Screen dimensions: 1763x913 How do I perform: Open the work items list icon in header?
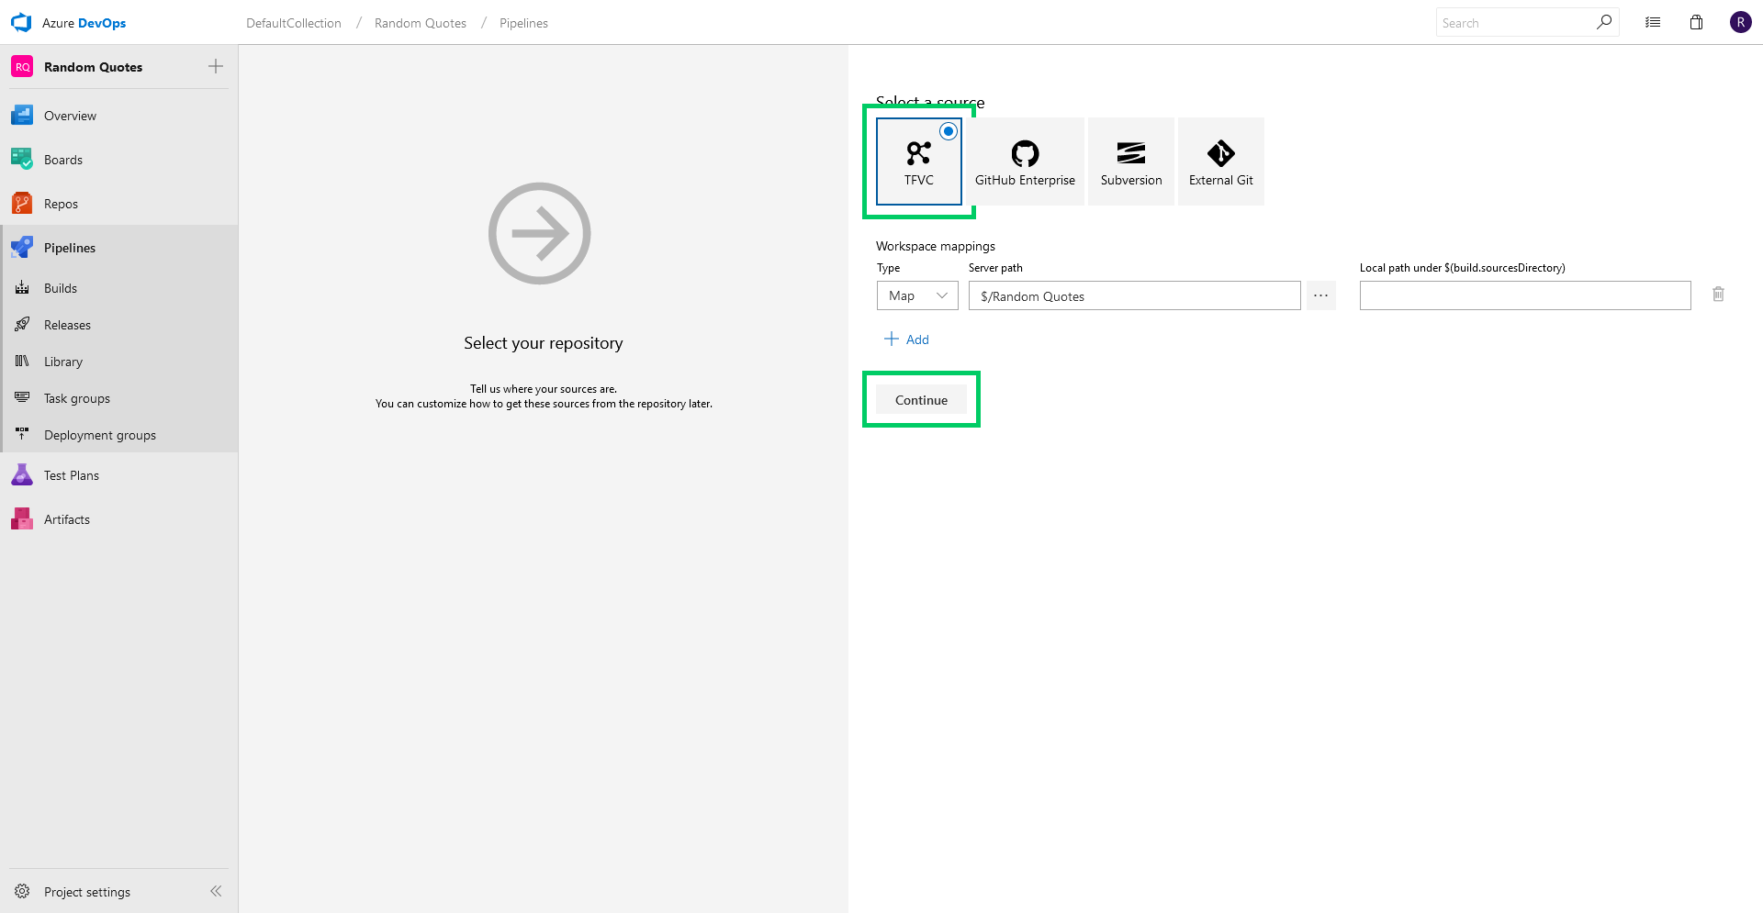pyautogui.click(x=1653, y=23)
